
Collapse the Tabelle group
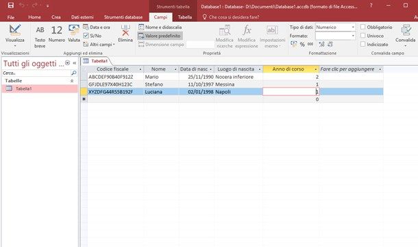72,81
